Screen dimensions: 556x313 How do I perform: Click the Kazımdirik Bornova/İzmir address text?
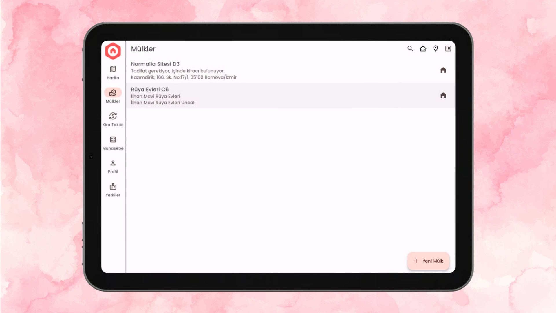[184, 77]
